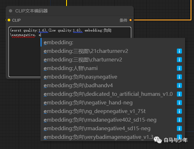Click the orange 条件 output connector
The image size is (194, 149).
pos(131,20)
